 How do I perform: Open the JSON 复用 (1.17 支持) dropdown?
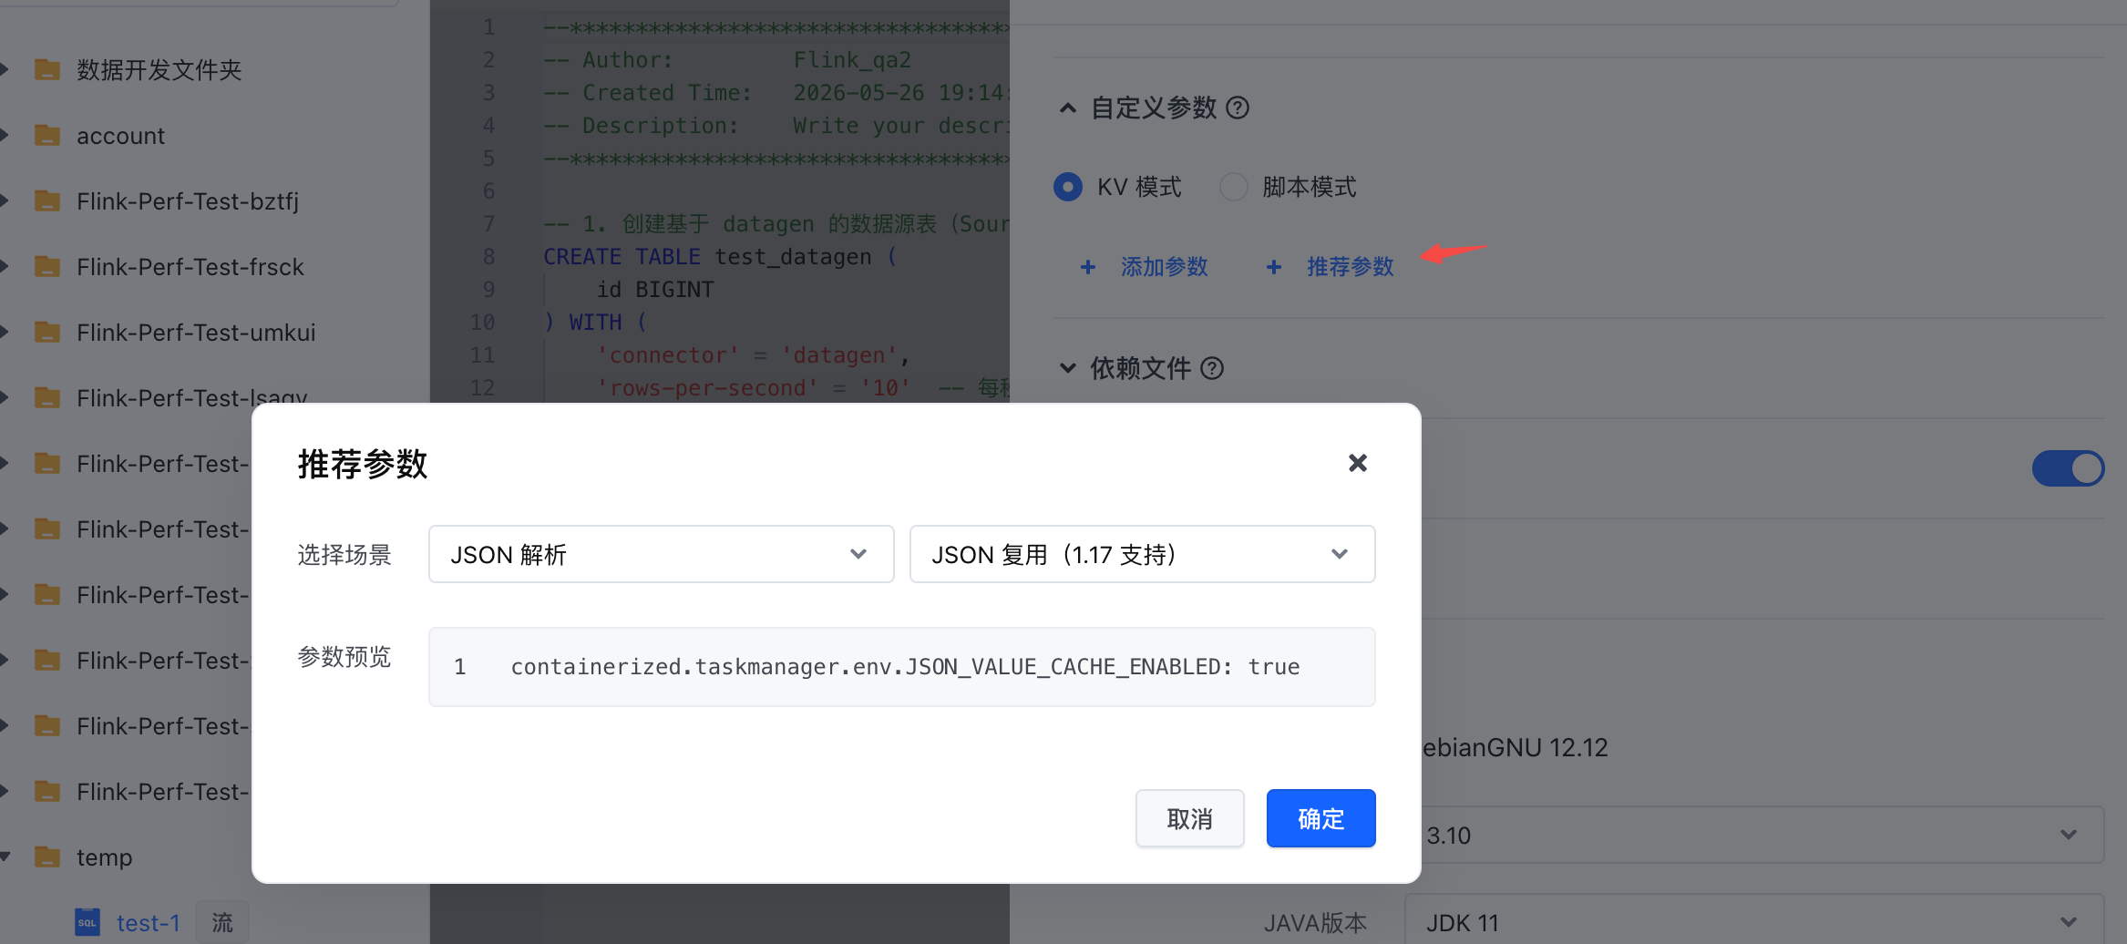coord(1142,554)
